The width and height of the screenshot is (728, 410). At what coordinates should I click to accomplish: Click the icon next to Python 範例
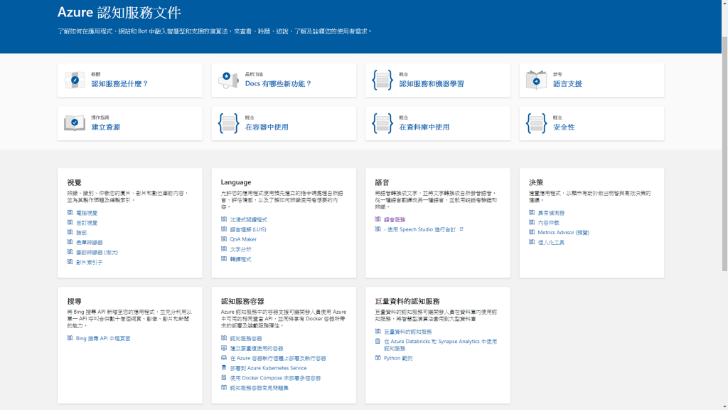click(378, 358)
